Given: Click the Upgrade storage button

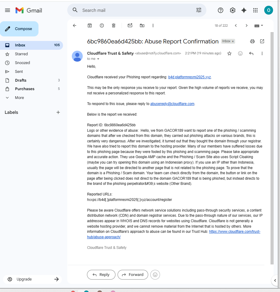Looking at the screenshot, I should coord(32,279).
